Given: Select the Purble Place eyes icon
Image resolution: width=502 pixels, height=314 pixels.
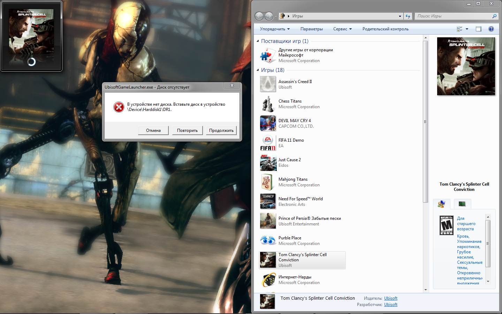Looking at the screenshot, I should click(x=268, y=240).
